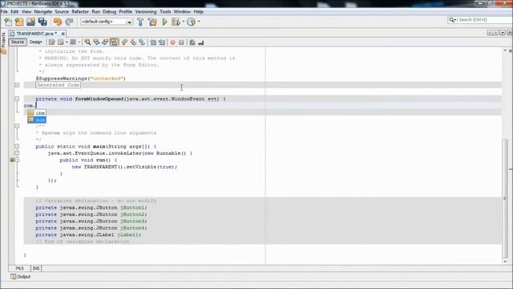This screenshot has width=513, height=289.
Task: Click the Back navigation icon with dropdown
Action: coord(61,43)
